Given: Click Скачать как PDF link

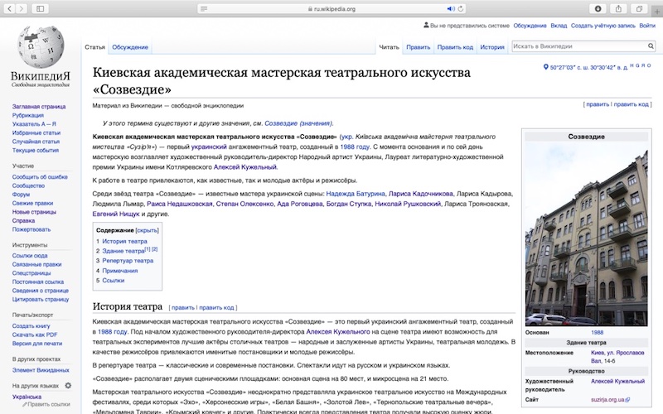Looking at the screenshot, I should 35,335.
